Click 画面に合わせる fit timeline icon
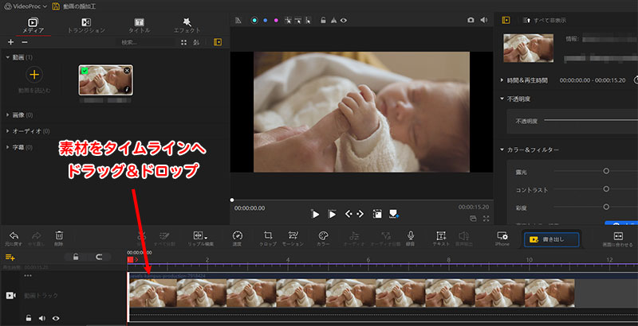The height and width of the screenshot is (326, 638). [x=617, y=239]
